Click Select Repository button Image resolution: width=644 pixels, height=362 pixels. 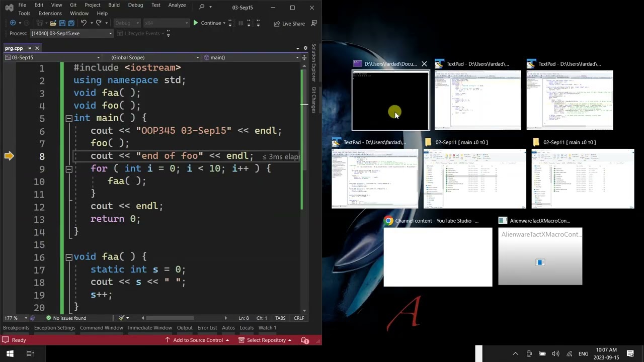266,340
